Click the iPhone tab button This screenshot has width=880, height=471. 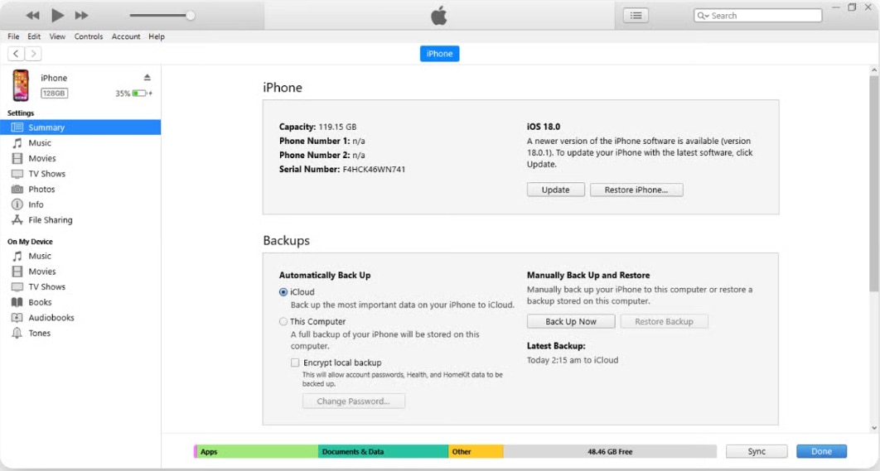click(x=439, y=54)
